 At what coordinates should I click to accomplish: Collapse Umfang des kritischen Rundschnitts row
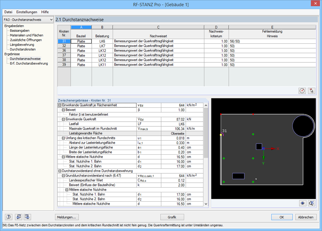(64, 138)
